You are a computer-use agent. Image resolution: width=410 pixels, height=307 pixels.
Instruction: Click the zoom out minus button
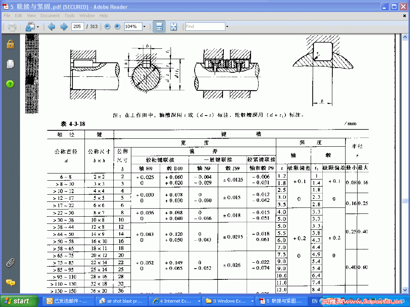coord(107,26)
